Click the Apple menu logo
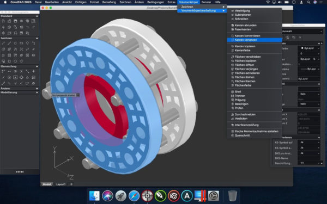The width and height of the screenshot is (327, 204). point(5,2)
